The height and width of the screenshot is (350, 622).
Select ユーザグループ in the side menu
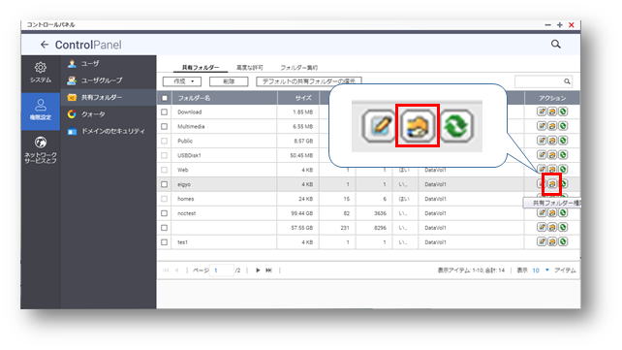click(102, 80)
